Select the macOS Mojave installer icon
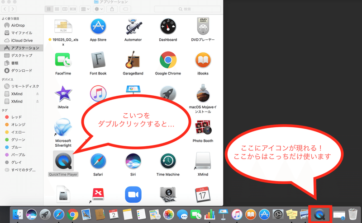The height and width of the screenshot is (223, 362). click(x=203, y=93)
